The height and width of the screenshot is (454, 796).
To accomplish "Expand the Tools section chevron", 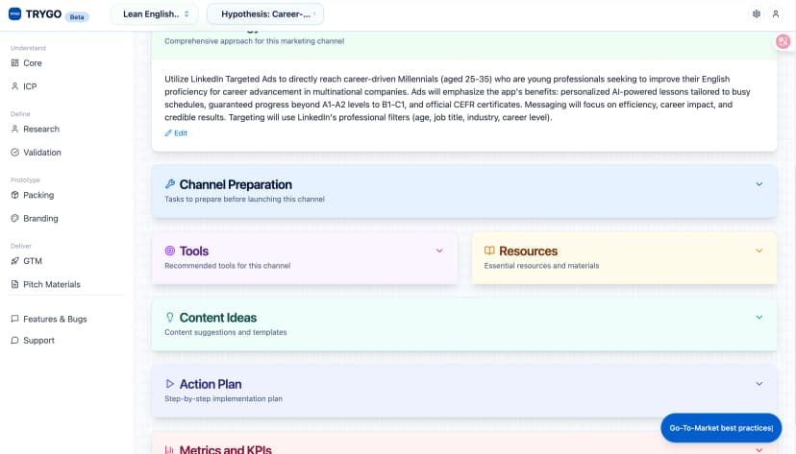I will coord(439,251).
